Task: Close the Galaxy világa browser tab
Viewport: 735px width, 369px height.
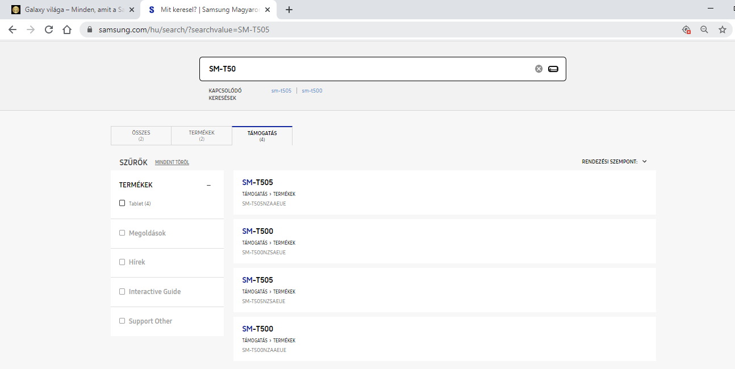Action: [132, 10]
